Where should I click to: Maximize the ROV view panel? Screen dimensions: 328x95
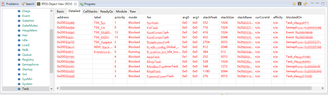click(323, 4)
